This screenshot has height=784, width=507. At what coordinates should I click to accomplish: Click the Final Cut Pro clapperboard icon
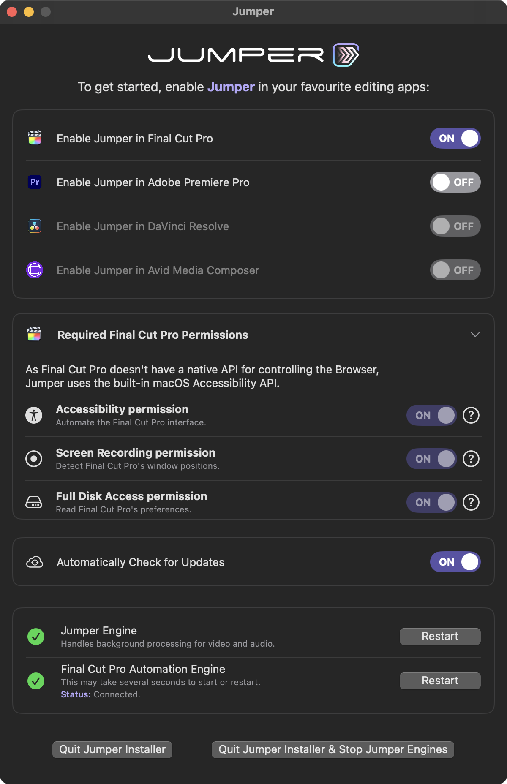[35, 138]
